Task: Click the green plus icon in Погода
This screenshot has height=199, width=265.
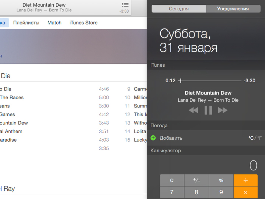Action: 153,138
